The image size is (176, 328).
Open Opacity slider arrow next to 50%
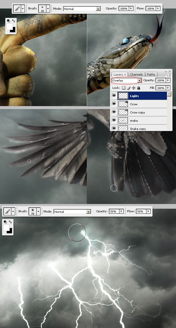click(121, 211)
